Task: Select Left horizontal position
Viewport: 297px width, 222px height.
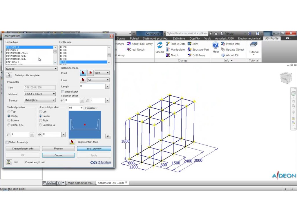Action: tap(40, 112)
